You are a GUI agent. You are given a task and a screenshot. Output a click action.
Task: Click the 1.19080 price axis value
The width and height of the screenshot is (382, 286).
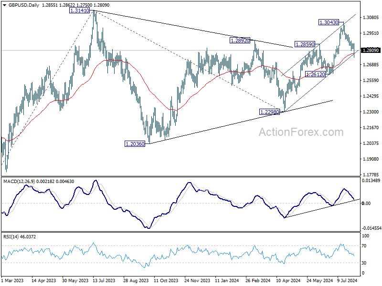(371, 159)
